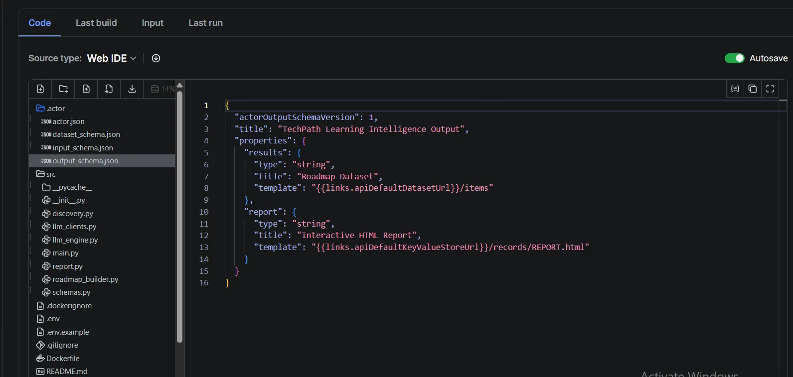
Task: Open the Last run tab
Action: coord(205,23)
